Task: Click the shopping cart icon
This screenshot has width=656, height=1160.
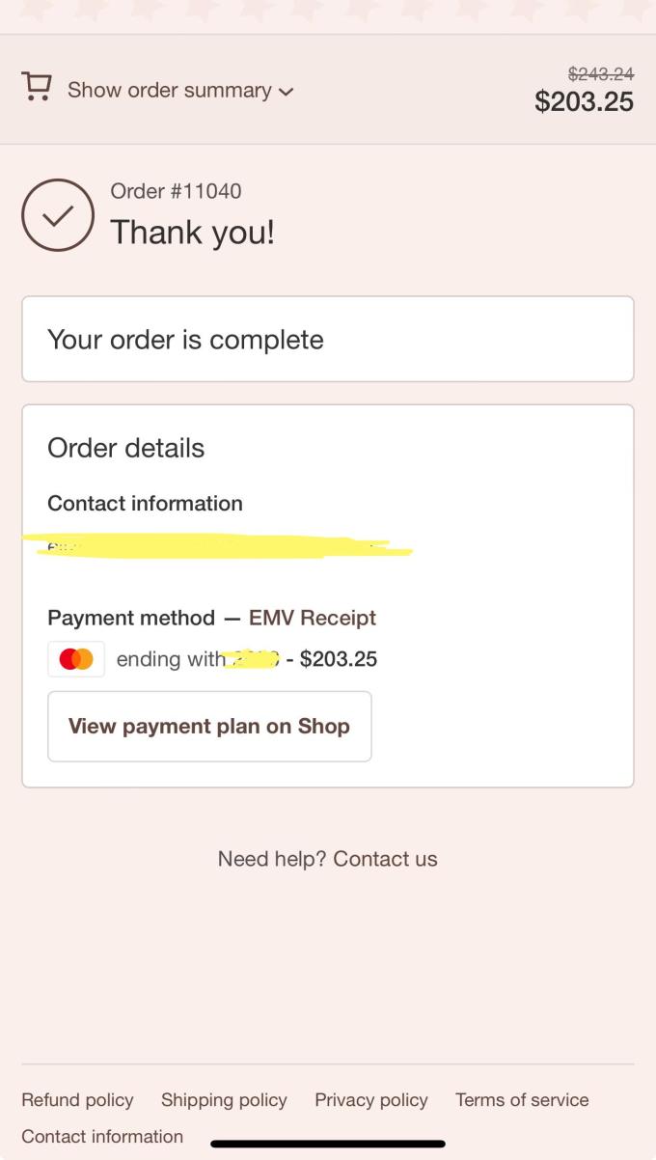Action: pyautogui.click(x=37, y=88)
